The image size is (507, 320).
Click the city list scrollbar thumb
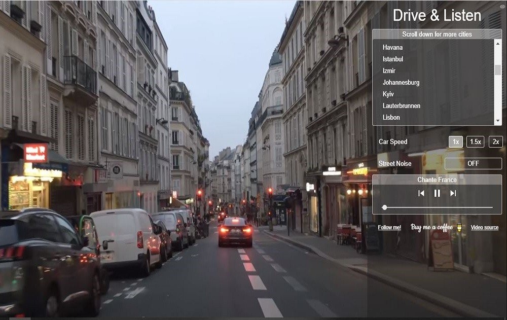[x=498, y=70]
